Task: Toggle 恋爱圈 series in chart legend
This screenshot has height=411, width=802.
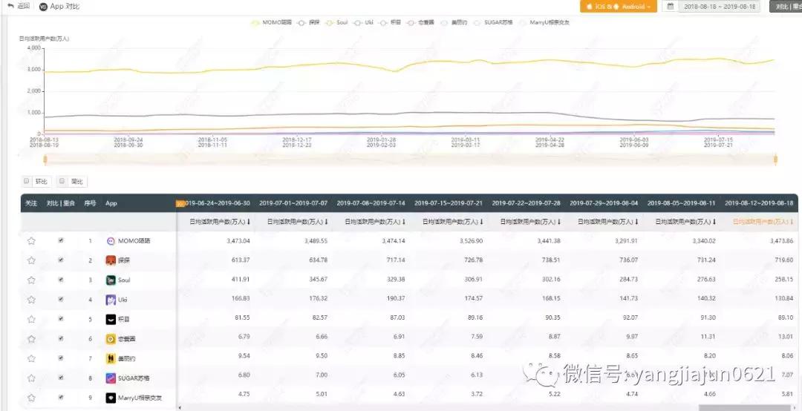Action: [420, 22]
